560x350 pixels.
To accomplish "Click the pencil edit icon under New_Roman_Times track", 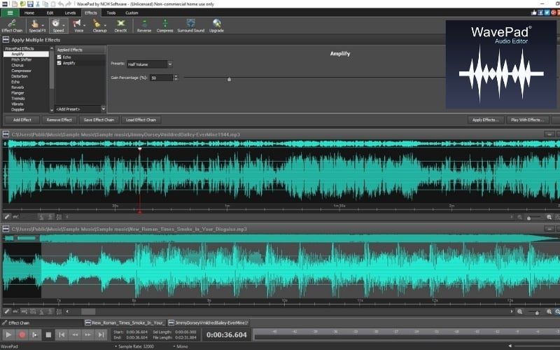I will pyautogui.click(x=7, y=311).
